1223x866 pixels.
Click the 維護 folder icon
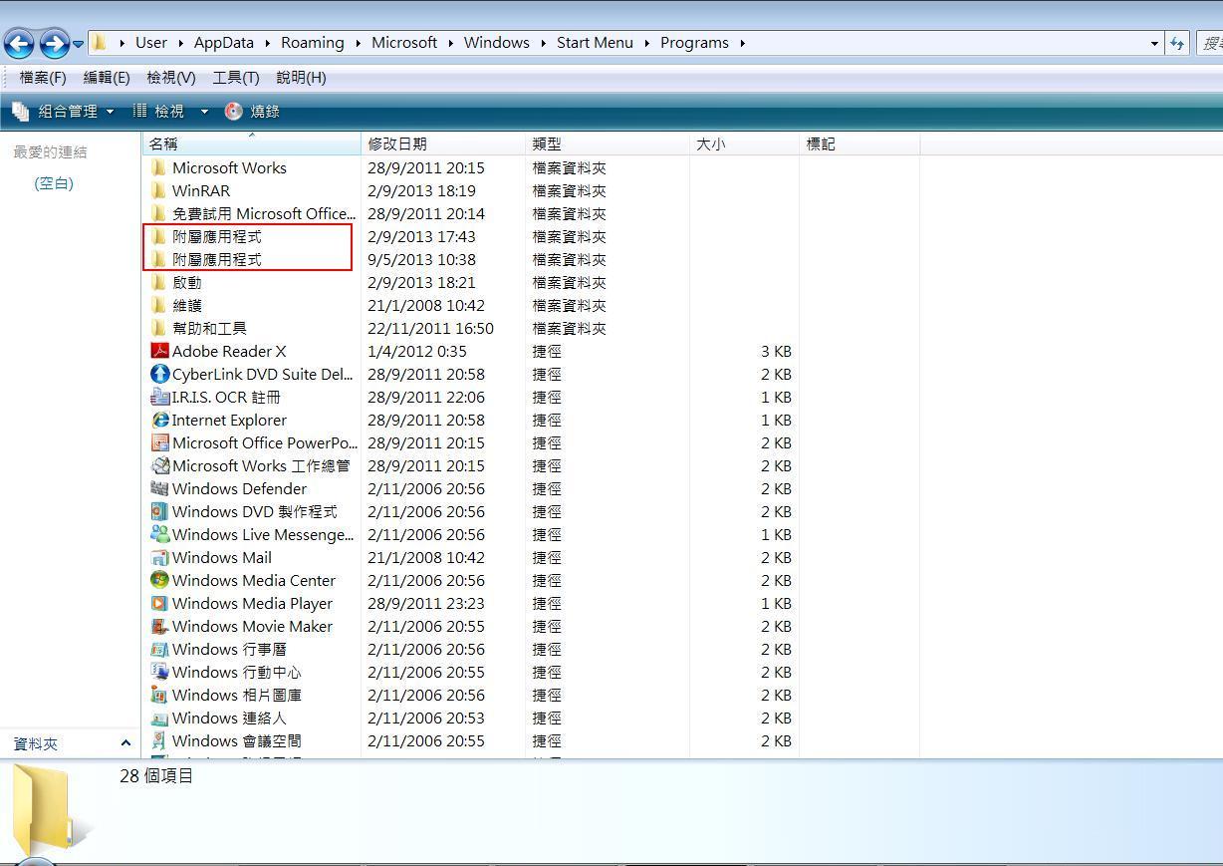coord(158,305)
